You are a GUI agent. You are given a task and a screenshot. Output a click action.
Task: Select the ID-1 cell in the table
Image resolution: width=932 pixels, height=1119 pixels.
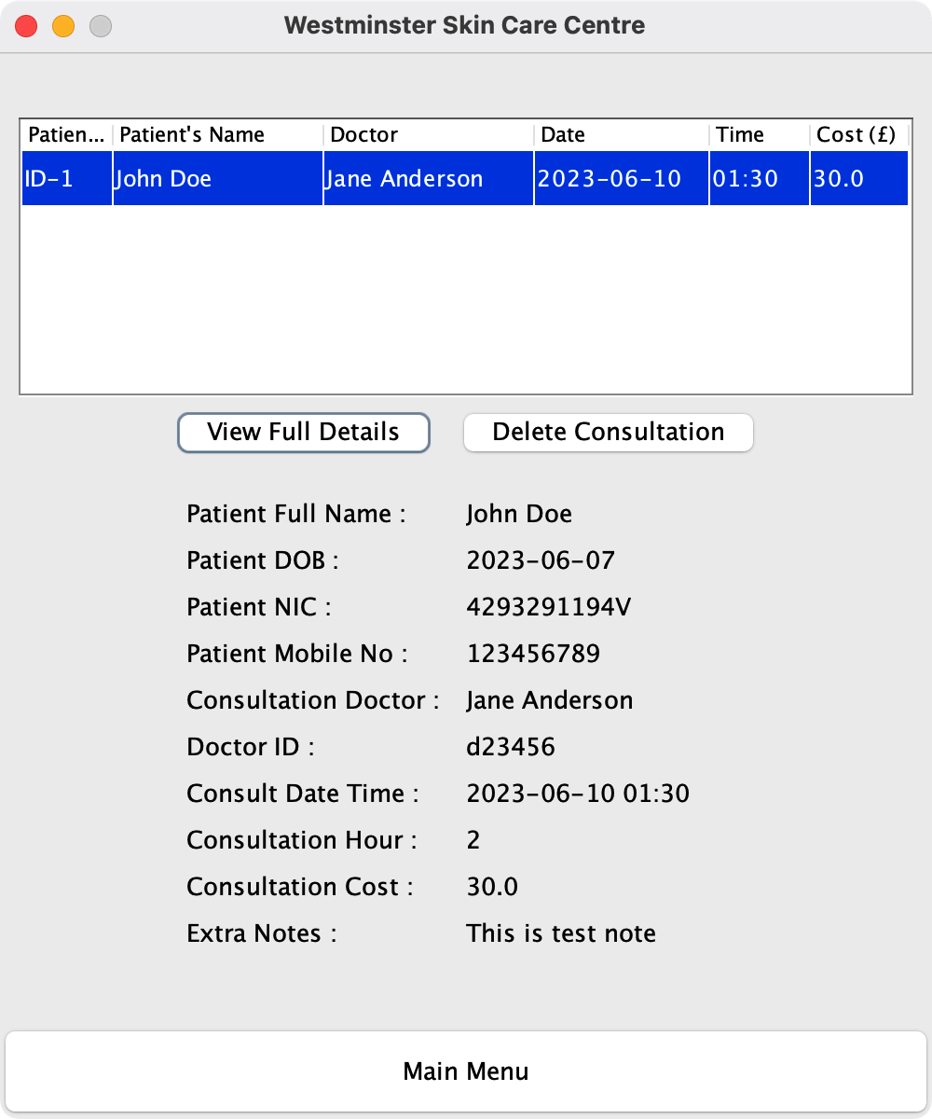click(x=65, y=178)
